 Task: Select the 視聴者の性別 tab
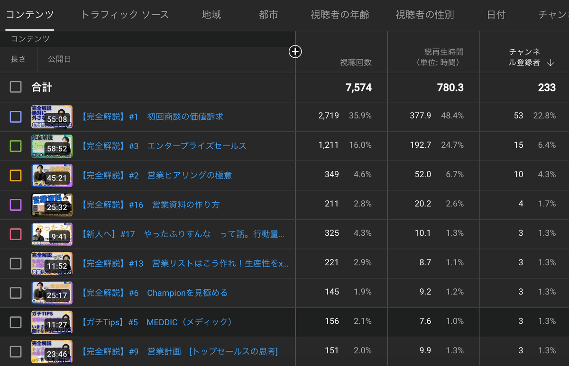424,15
